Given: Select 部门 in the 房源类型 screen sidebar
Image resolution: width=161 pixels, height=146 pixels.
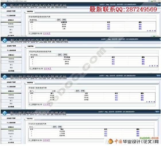Looking at the screenshot, I should [x=11, y=29].
